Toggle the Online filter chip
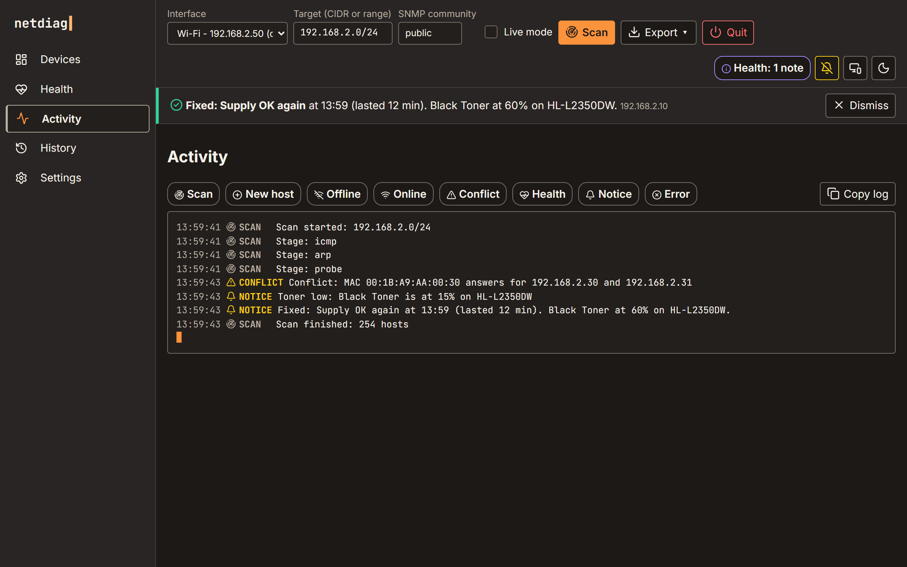 click(403, 194)
